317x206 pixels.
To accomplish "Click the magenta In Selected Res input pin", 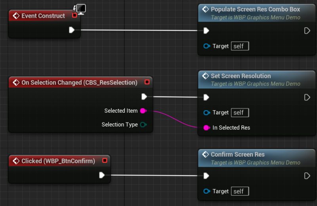I will 206,127.
